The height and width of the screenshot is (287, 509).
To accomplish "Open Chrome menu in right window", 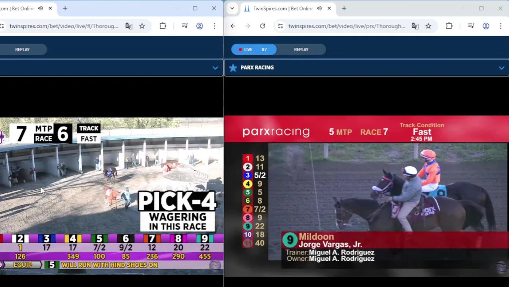I will pos(501,26).
